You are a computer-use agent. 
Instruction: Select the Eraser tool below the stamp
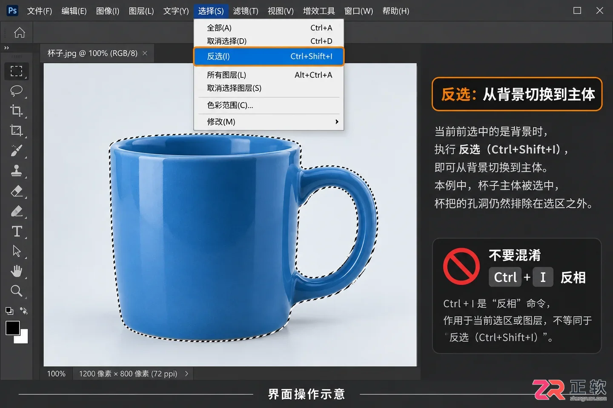click(17, 191)
